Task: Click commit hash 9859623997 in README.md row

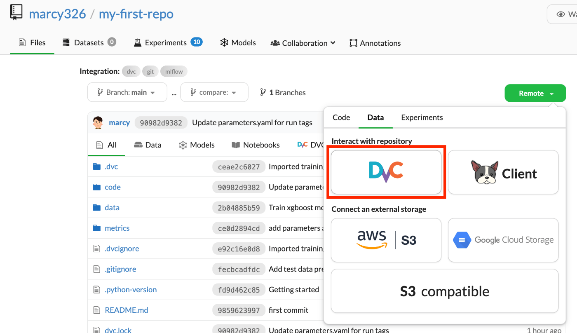Action: tap(239, 310)
